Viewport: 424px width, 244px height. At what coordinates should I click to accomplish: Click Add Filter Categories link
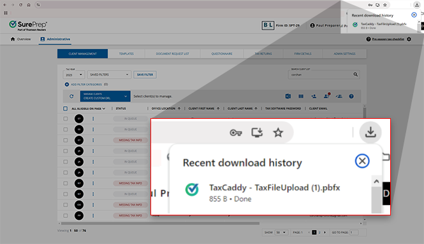coord(86,85)
